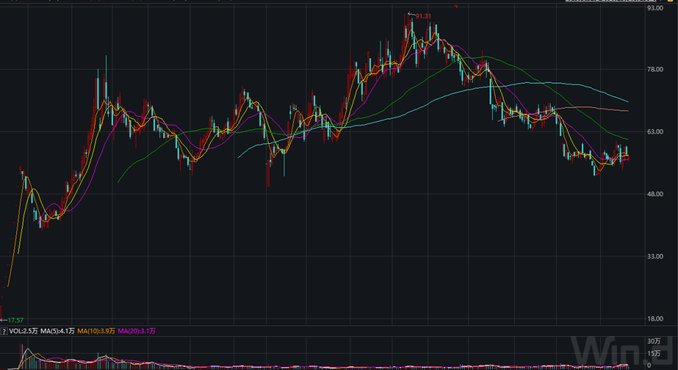Click the 48.00 price axis label
The height and width of the screenshot is (370, 678).
coord(656,194)
